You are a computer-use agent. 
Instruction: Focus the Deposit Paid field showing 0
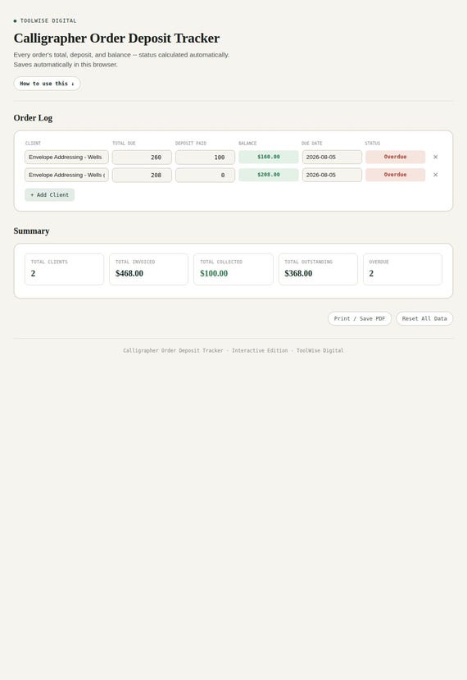click(206, 175)
